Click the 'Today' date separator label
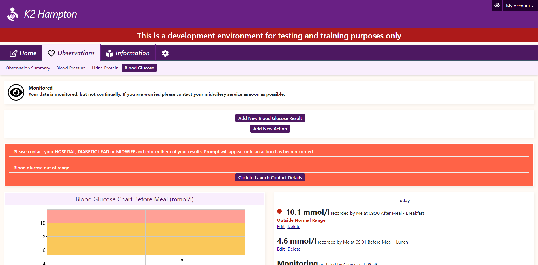This screenshot has width=538, height=265. (x=404, y=201)
